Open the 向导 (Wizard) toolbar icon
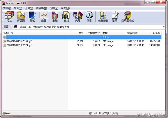Viewport: 168px width, 118px height. (x=78, y=17)
